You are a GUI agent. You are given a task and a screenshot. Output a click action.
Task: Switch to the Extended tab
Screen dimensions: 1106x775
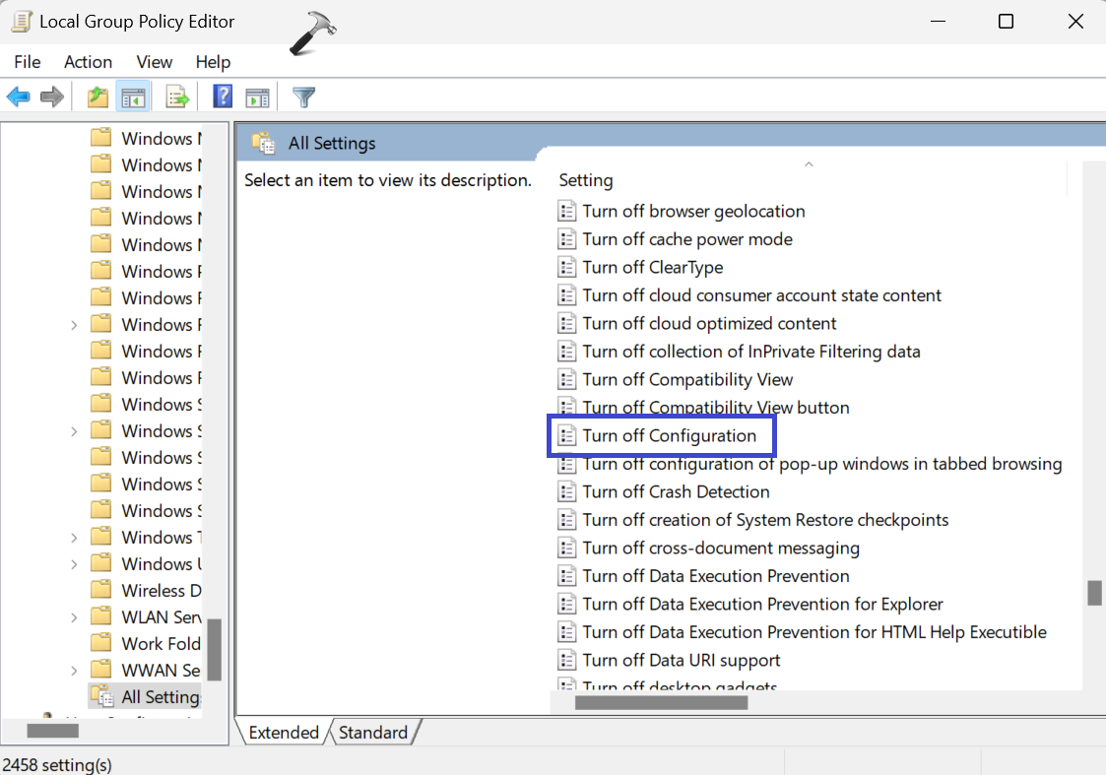click(x=284, y=733)
